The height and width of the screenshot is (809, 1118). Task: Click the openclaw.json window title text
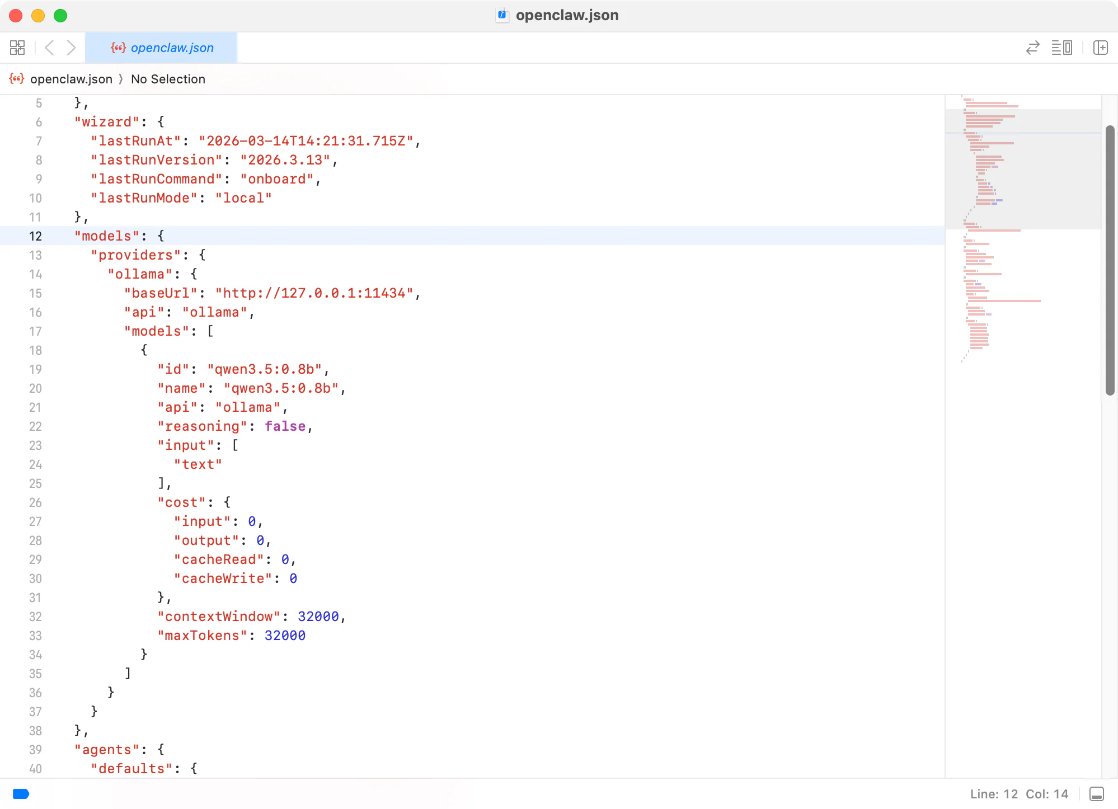click(567, 15)
